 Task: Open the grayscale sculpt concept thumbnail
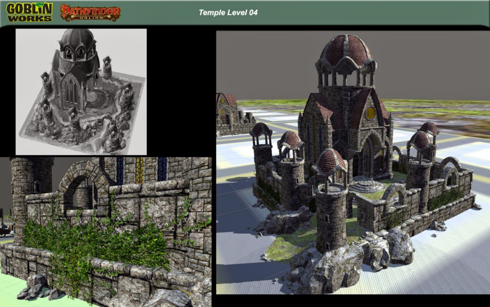coord(81,91)
